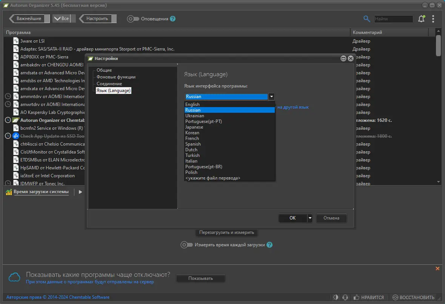The image size is (445, 304).
Task: Open the three-dot menu icon
Action: 433,18
